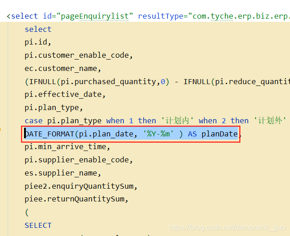Click the resultType attribute name
The image size is (290, 236).
tap(160, 16)
